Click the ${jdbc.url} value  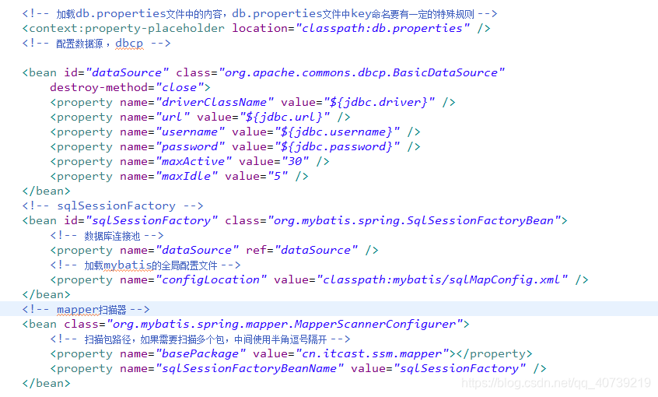[285, 117]
